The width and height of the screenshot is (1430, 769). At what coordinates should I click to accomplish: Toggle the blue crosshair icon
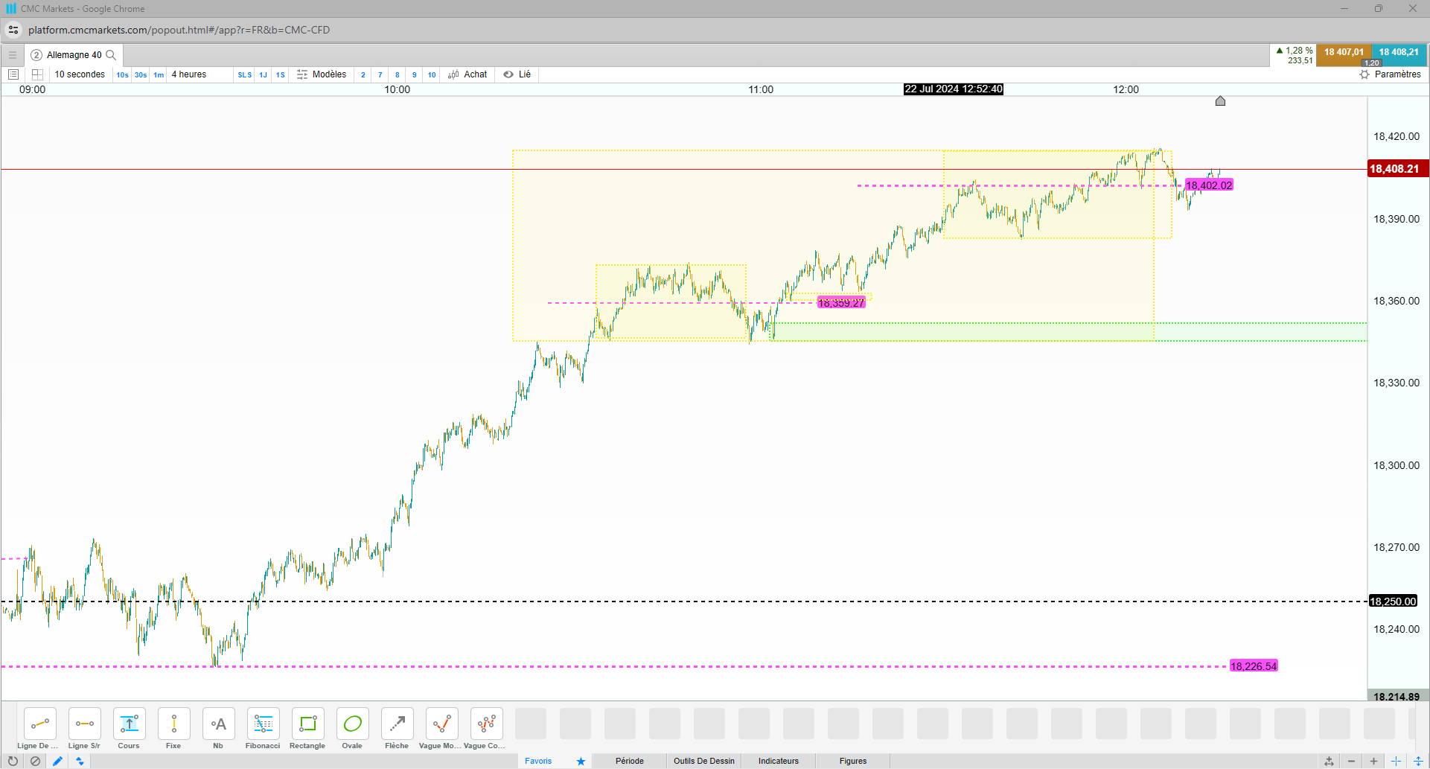pyautogui.click(x=1396, y=761)
